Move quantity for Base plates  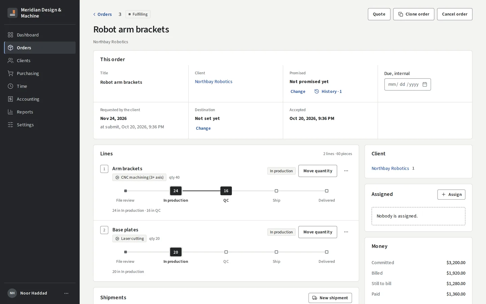click(318, 232)
